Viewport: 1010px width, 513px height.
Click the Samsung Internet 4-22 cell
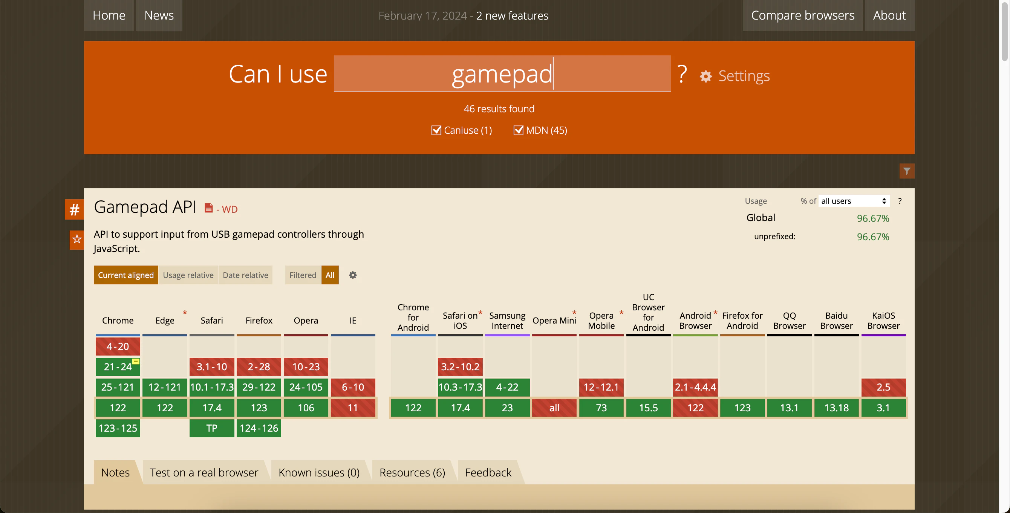pos(507,387)
